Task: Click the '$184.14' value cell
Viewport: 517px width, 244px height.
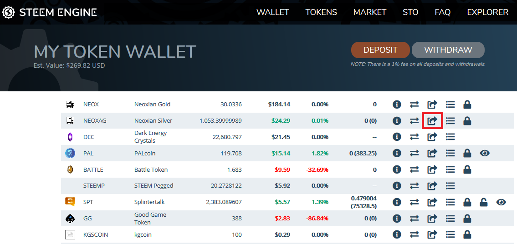Action: 279,105
